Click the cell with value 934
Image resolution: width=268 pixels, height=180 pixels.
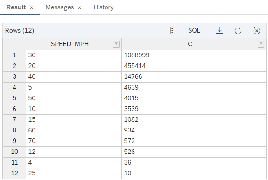(194, 131)
